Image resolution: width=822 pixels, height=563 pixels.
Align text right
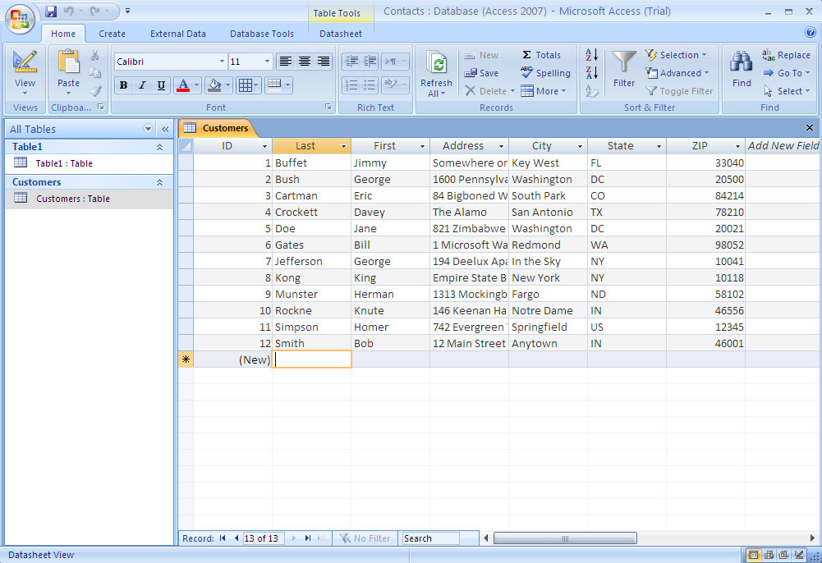[x=324, y=62]
